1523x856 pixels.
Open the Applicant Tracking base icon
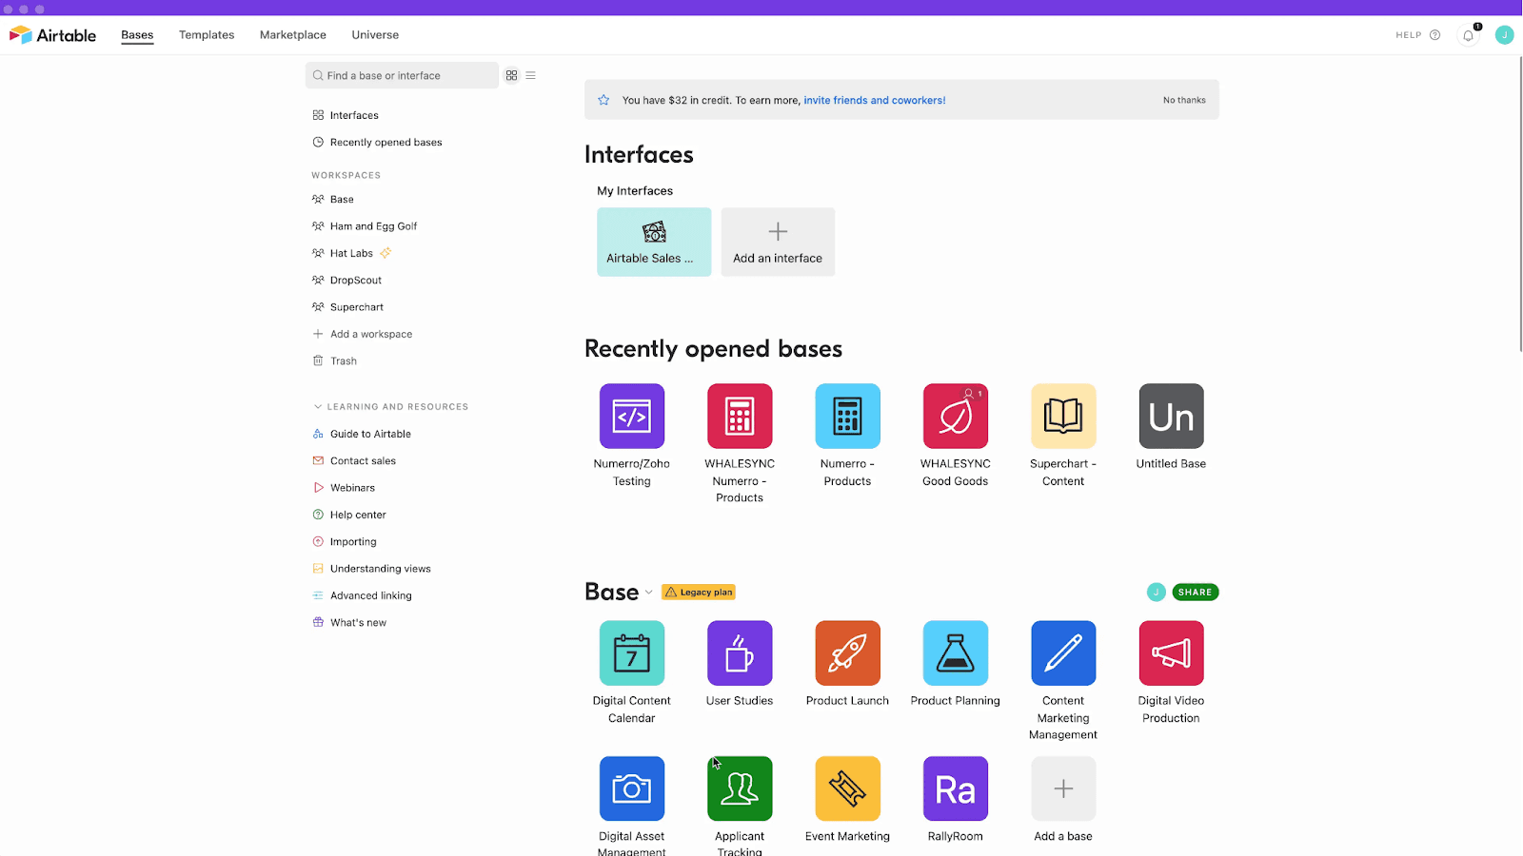click(x=740, y=788)
